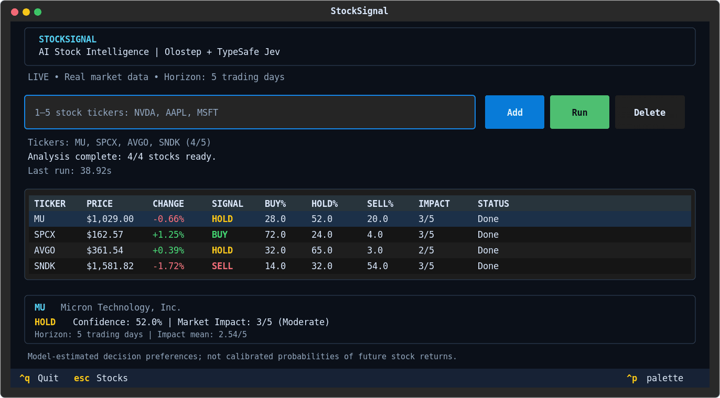
Task: Focus the stock tickers input field
Action: tap(250, 112)
